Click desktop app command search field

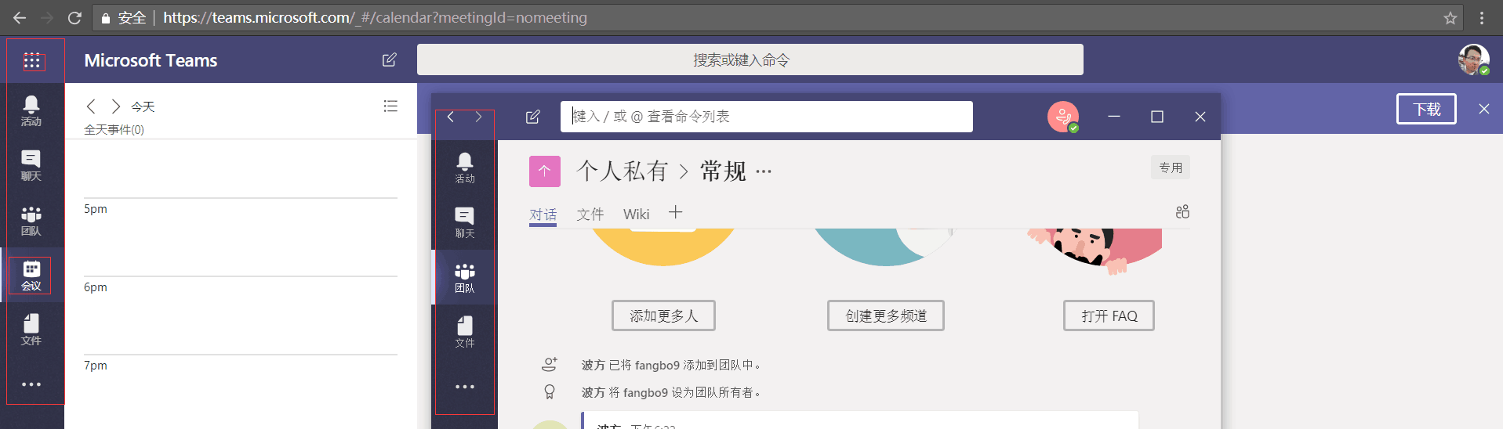(767, 117)
